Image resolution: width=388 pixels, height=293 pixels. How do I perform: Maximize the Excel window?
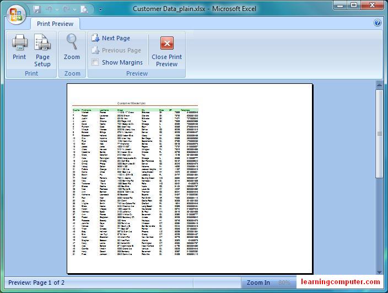[x=354, y=5]
